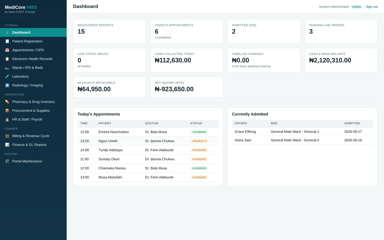Open Billing & Revenue Cycle

(33, 136)
